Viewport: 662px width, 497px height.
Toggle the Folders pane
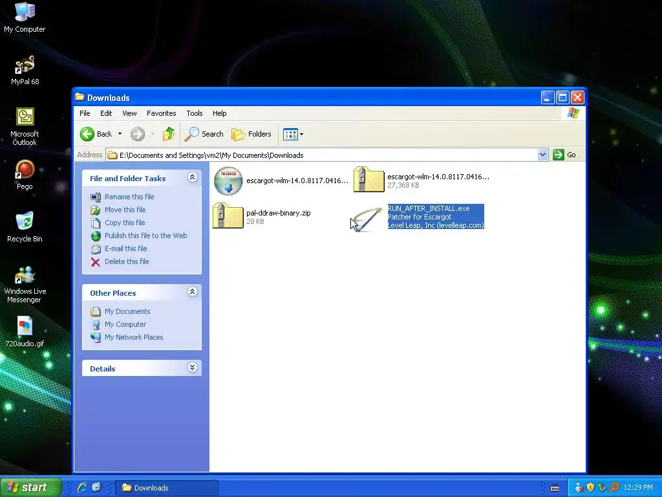[251, 134]
